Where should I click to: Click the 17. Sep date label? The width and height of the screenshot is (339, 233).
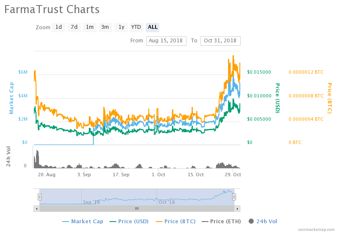[x=121, y=175]
